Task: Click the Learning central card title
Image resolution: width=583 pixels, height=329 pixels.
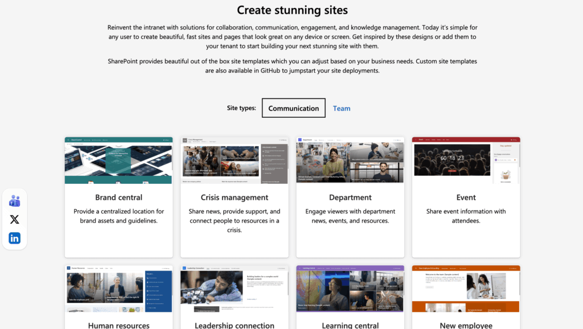Action: point(350,325)
